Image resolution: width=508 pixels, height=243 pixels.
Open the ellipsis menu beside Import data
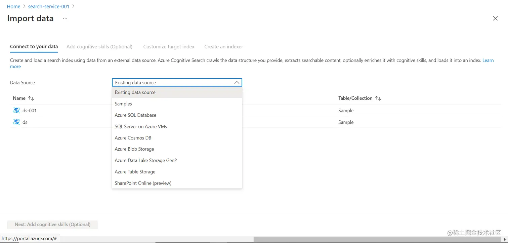65,18
